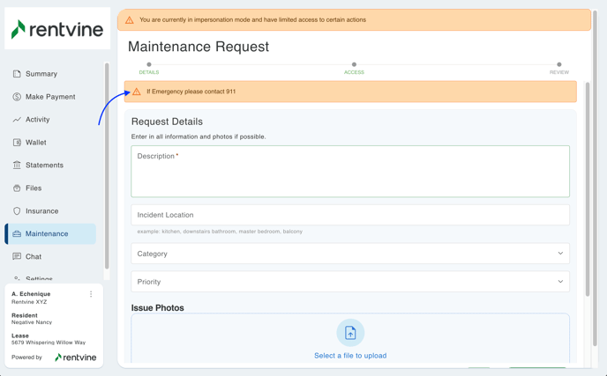Image resolution: width=607 pixels, height=376 pixels.
Task: Click the Summary icon in sidebar
Action: point(17,74)
